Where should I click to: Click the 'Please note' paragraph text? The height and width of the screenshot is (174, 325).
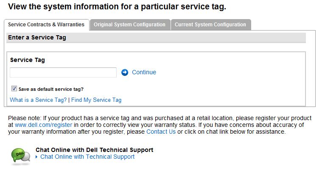pos(160,125)
